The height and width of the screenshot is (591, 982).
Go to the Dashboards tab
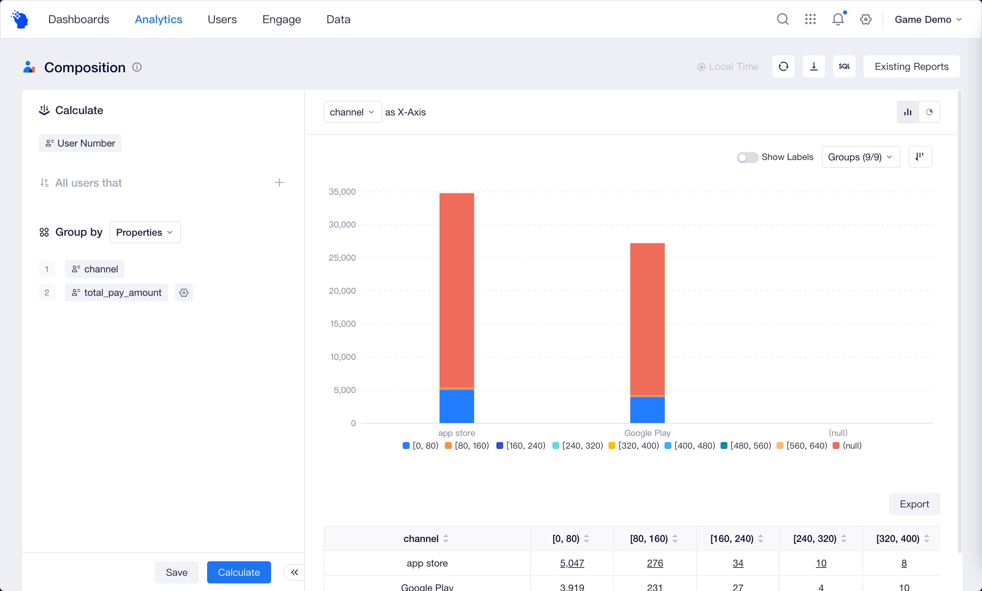78,19
